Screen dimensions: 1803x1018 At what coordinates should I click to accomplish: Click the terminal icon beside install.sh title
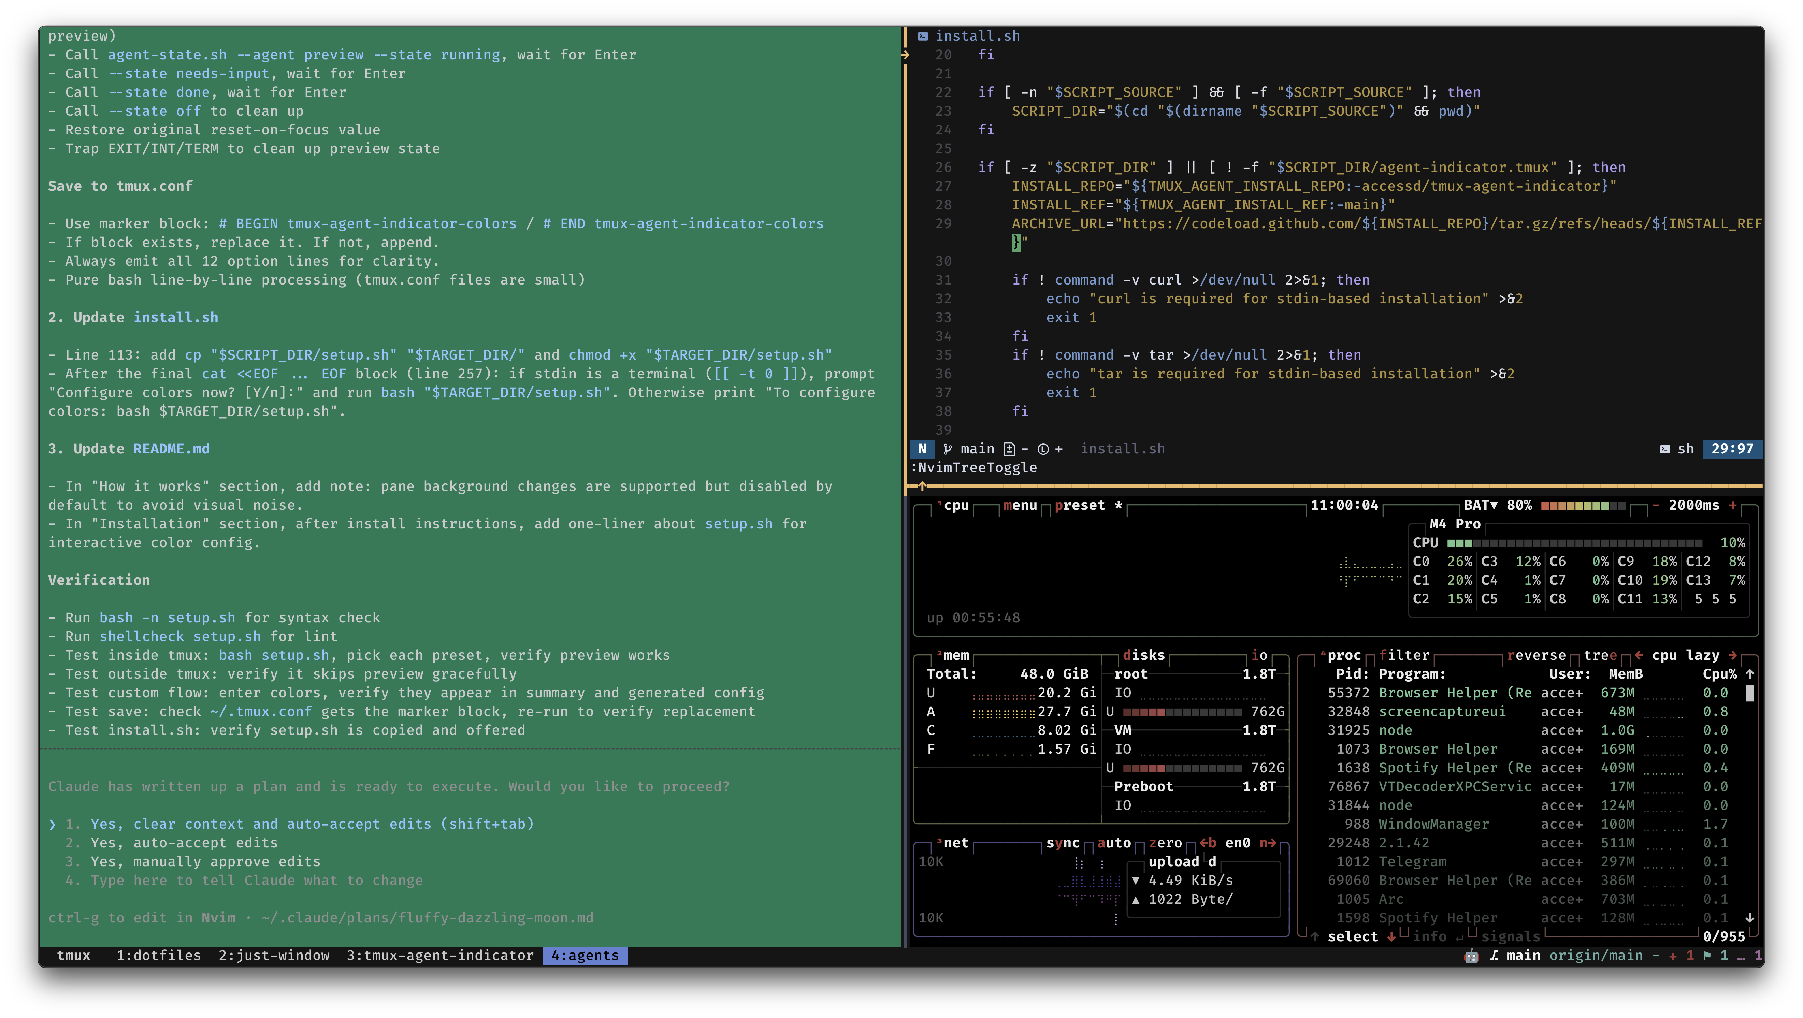[x=923, y=36]
